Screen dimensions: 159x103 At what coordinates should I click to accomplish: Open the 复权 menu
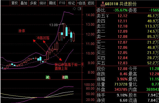tap(14, 3)
